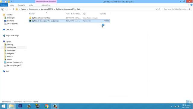
Task: Open address bar history dropdown
Action: (156, 9)
